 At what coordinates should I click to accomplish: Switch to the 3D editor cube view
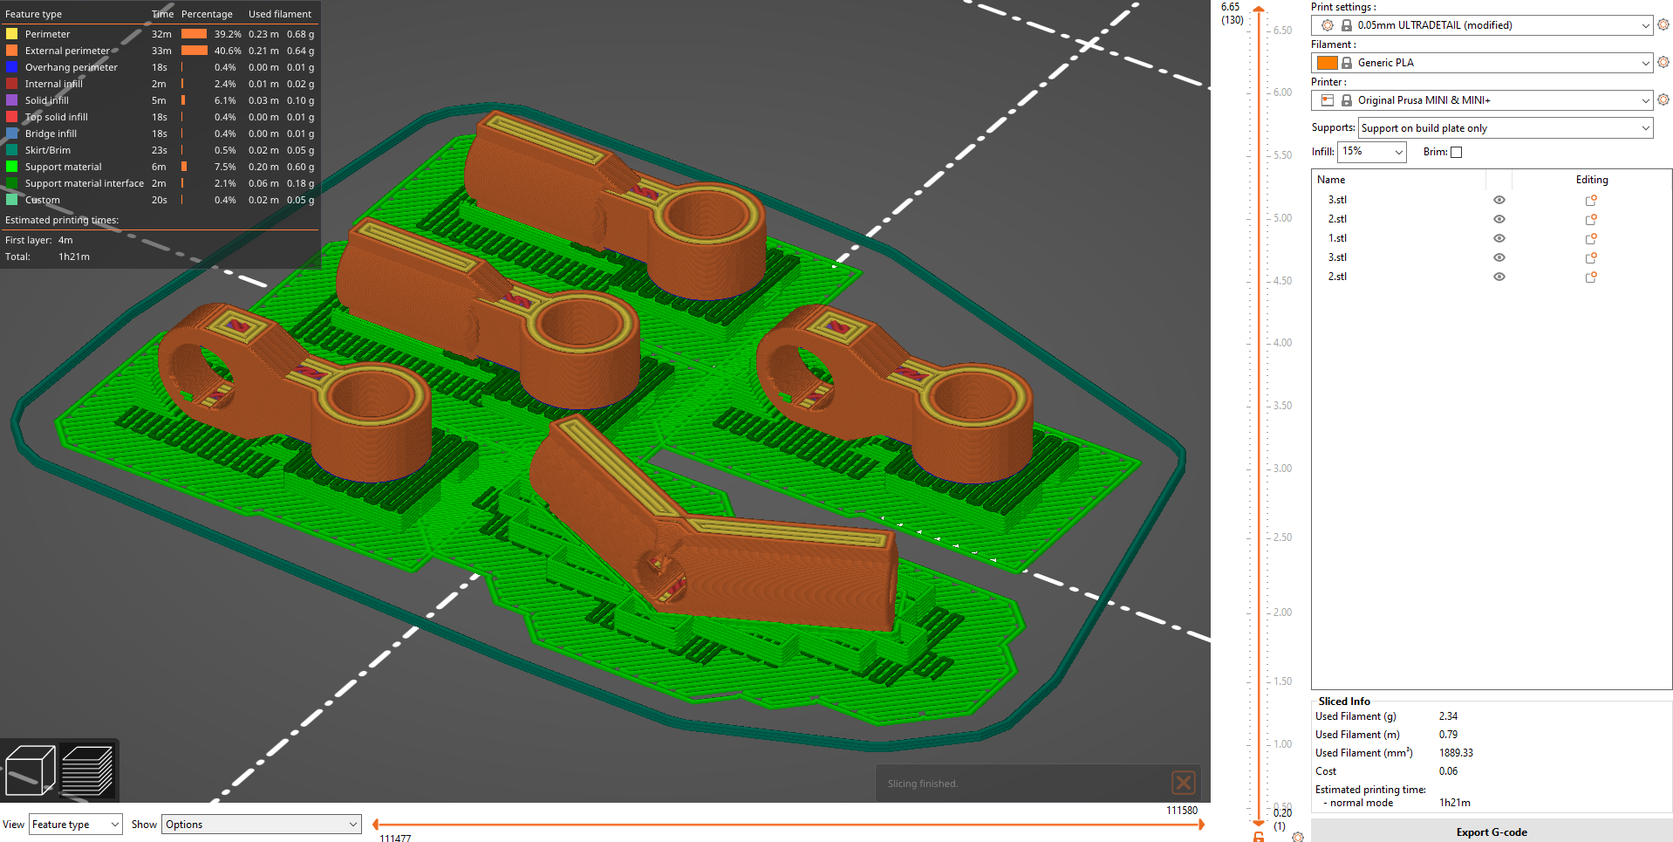point(31,770)
